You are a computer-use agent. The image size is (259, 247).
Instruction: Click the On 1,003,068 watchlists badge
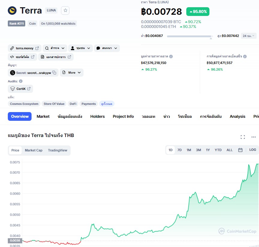58,23
